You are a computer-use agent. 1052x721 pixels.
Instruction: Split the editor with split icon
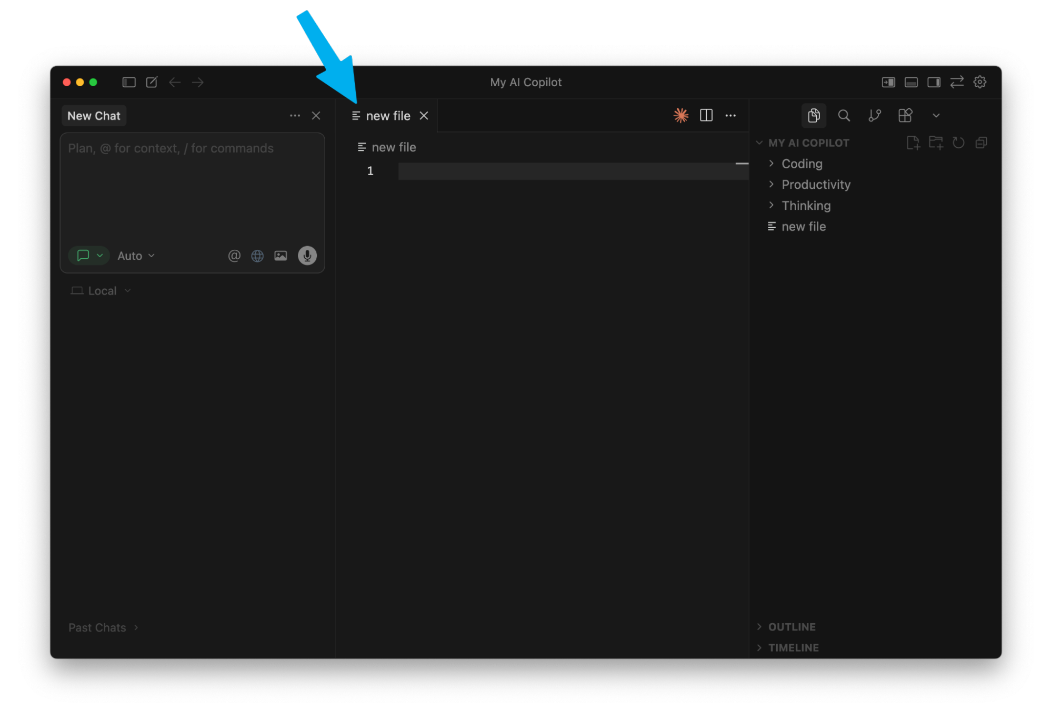[x=706, y=116]
